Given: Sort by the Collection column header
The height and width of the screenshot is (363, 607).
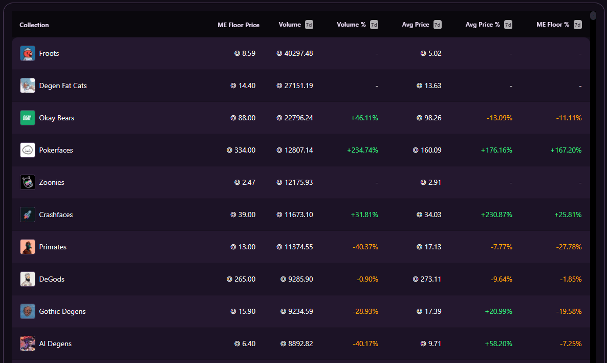Looking at the screenshot, I should click(x=34, y=25).
